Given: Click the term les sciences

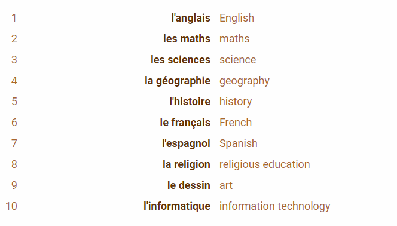Looking at the screenshot, I should (181, 60).
